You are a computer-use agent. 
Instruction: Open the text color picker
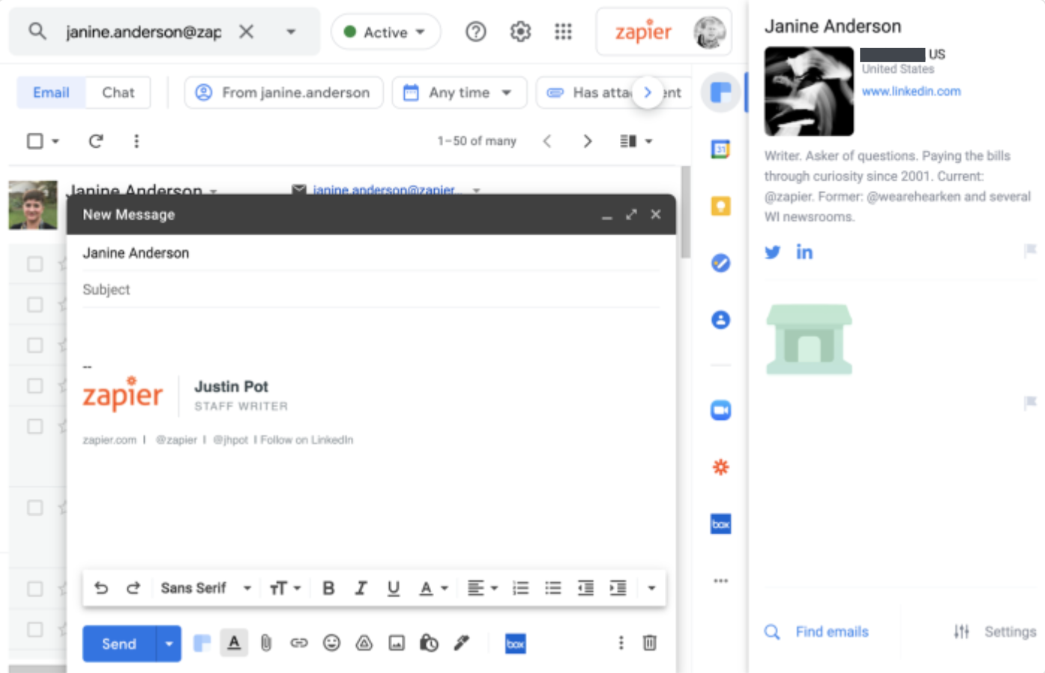433,588
